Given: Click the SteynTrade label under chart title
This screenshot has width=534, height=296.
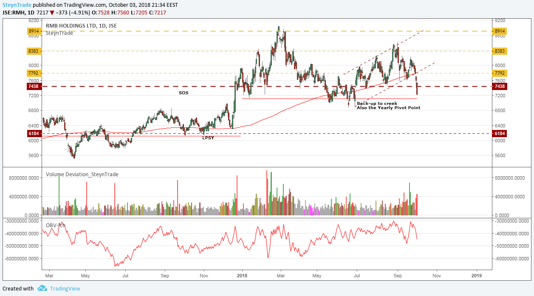Looking at the screenshot, I should click(59, 33).
